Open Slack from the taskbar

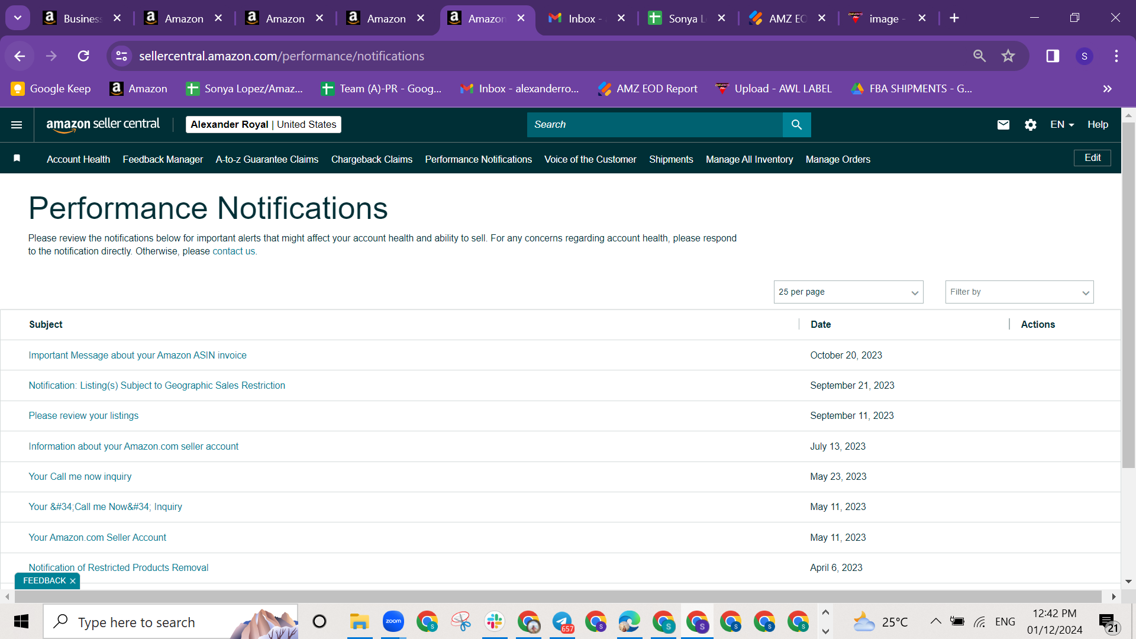coord(495,622)
